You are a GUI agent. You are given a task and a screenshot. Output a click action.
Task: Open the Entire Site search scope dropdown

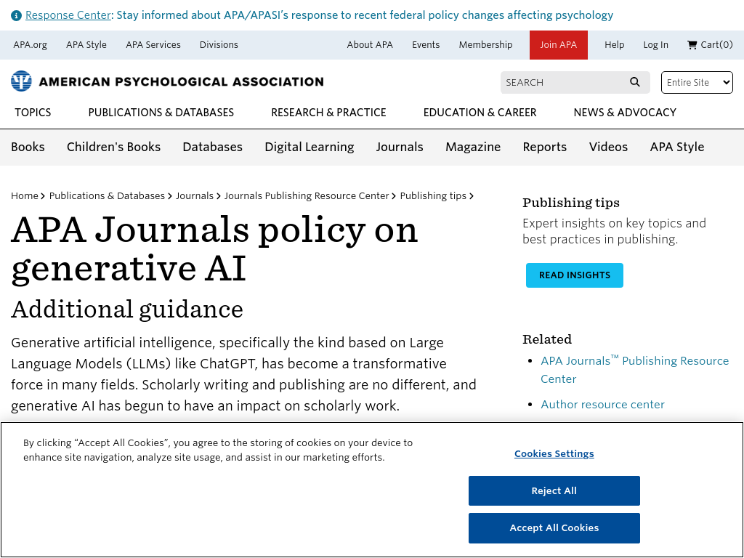[x=697, y=83]
